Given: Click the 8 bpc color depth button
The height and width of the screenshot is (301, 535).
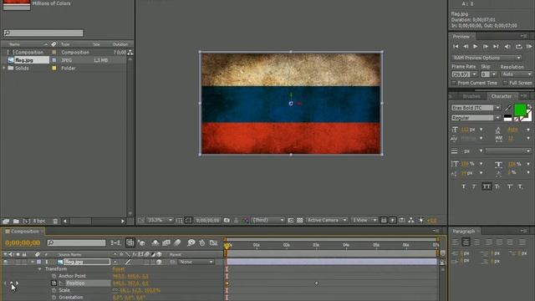Looking at the screenshot, I should 39,221.
